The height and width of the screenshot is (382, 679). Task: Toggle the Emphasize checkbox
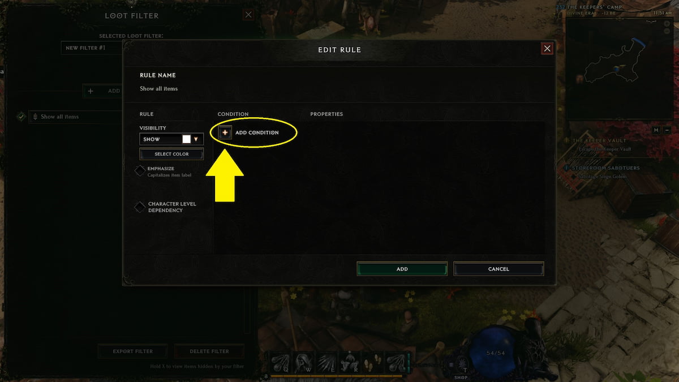[139, 171]
